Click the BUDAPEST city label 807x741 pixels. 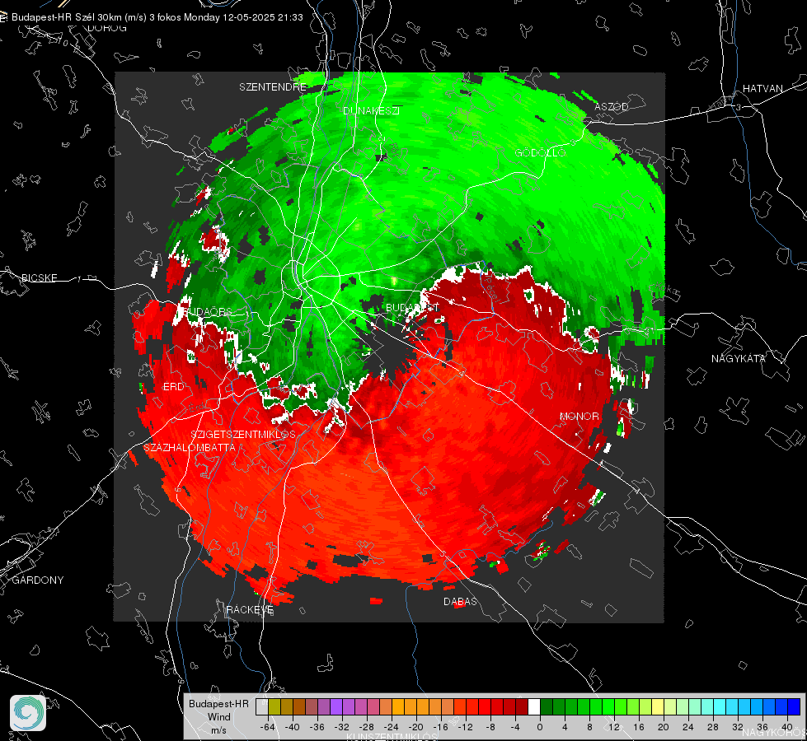tap(412, 307)
